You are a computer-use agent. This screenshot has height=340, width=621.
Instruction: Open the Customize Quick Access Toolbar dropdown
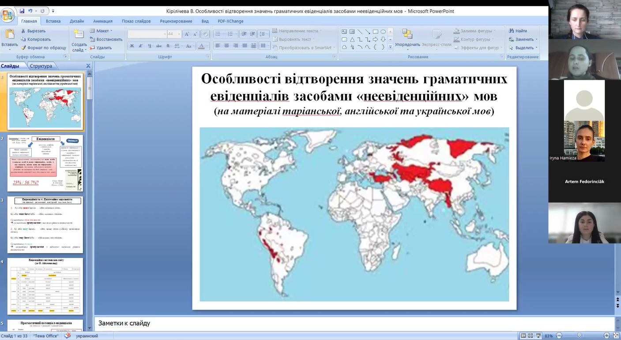tap(53, 11)
